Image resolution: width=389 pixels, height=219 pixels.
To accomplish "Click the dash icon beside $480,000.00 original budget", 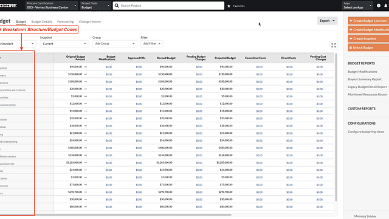I will pos(86,148).
